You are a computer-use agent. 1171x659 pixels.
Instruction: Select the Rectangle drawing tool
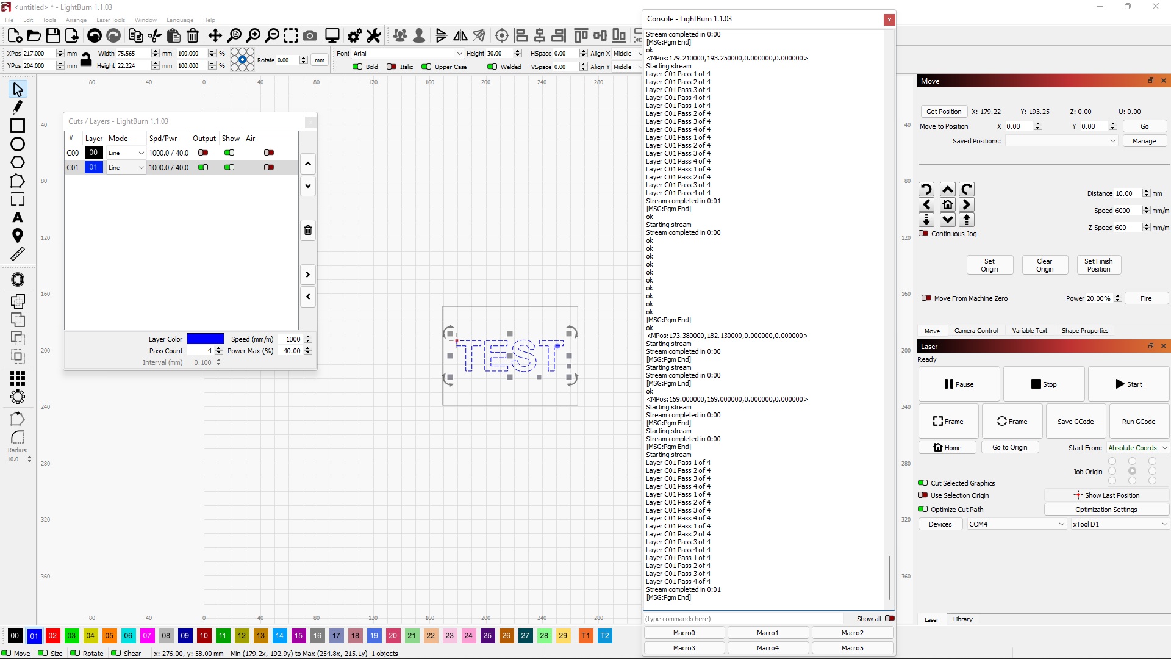18,126
